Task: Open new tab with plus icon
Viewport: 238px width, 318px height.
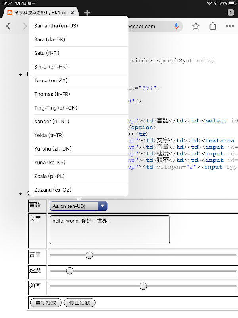Action: point(87,13)
